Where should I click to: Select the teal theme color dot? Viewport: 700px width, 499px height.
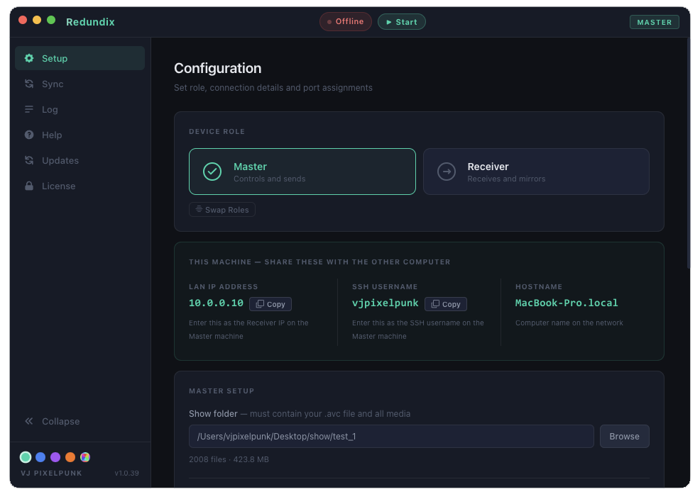(26, 457)
